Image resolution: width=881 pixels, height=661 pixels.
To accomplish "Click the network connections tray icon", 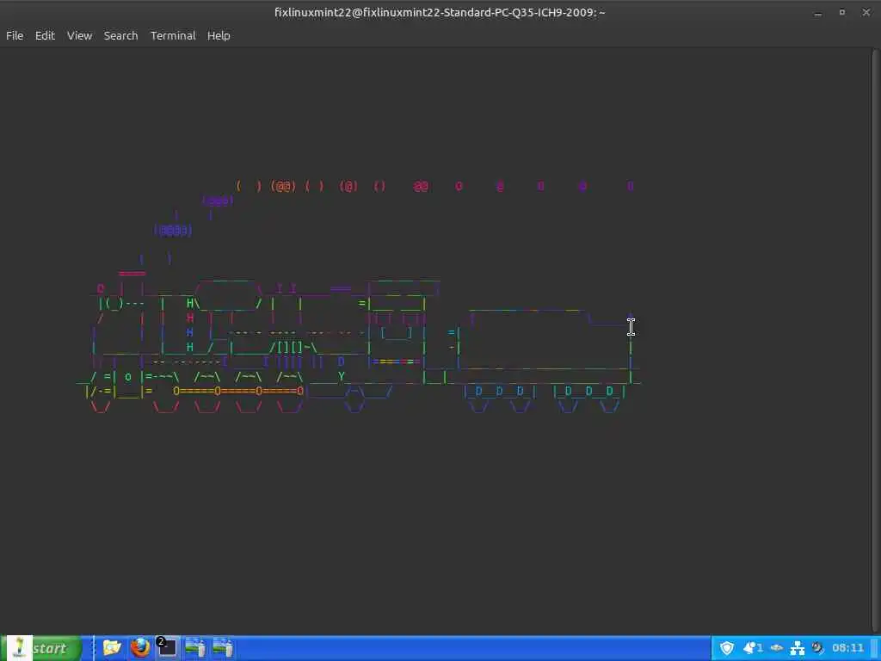I will point(798,649).
